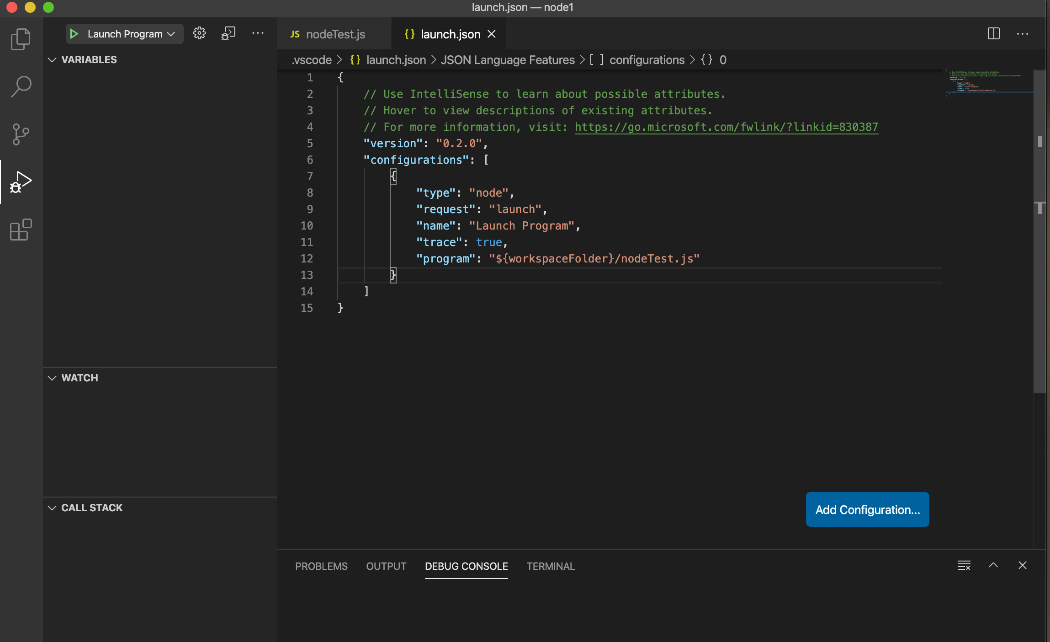Image resolution: width=1050 pixels, height=642 pixels.
Task: Start debugging with the green play button
Action: (x=74, y=33)
